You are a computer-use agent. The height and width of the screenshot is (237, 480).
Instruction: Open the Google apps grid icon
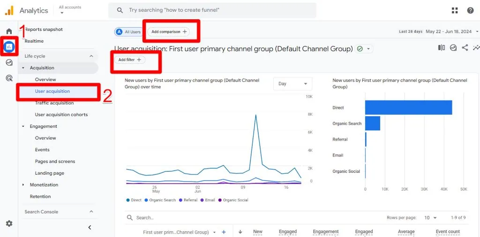pos(455,10)
